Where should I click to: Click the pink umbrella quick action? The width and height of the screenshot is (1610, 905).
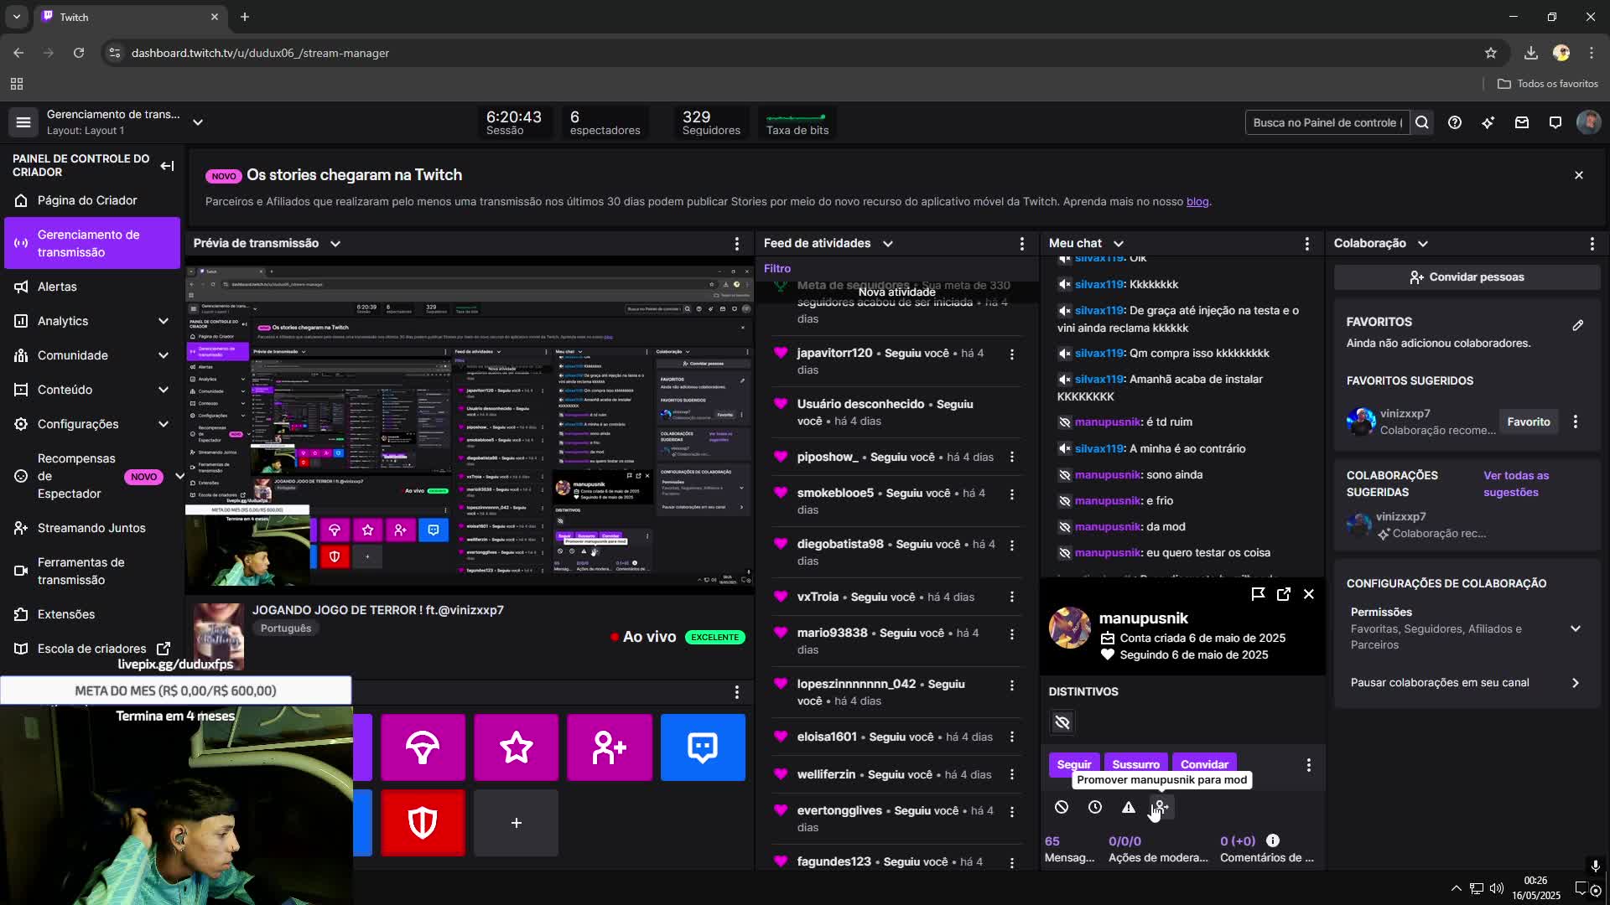423,747
